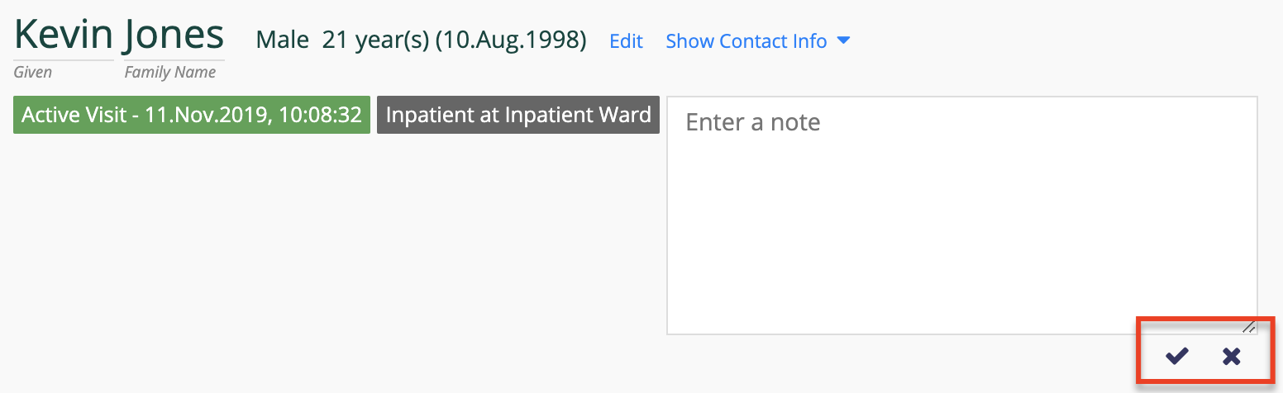Select the family name Jones
Viewport: 1283px width, 393px height.
pos(174,35)
